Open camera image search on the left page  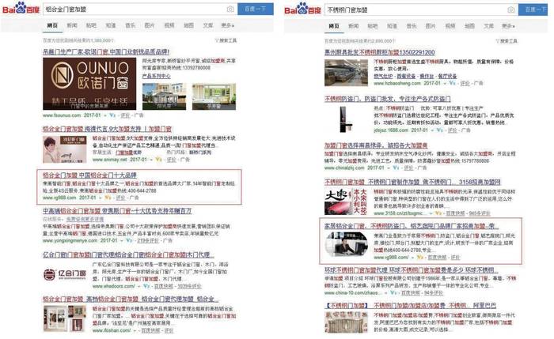pos(230,9)
